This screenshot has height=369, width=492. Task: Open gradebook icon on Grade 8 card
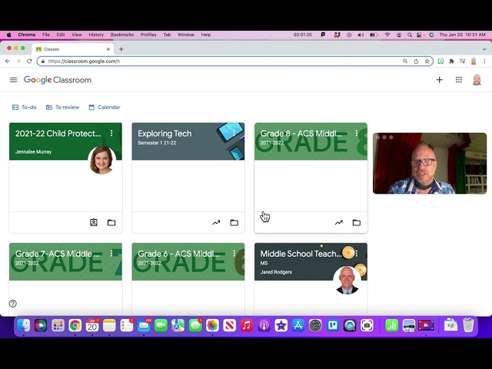coord(338,223)
